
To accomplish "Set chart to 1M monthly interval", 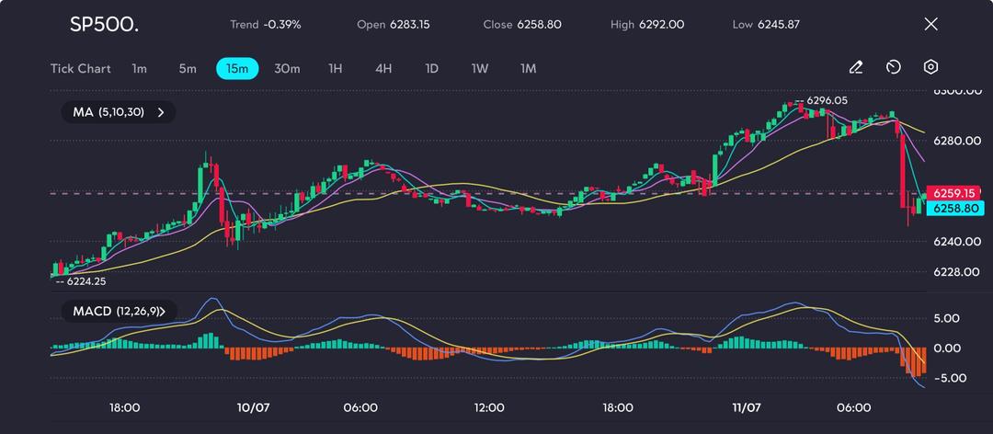I will [528, 69].
